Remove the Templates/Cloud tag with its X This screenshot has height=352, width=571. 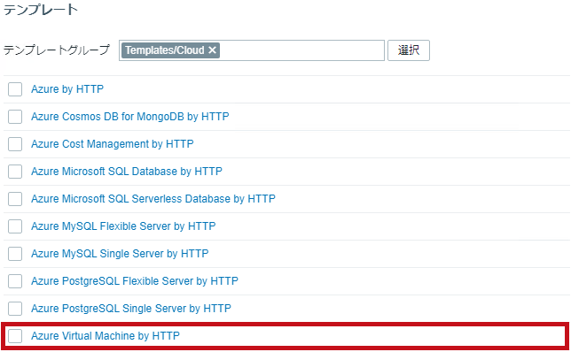212,50
